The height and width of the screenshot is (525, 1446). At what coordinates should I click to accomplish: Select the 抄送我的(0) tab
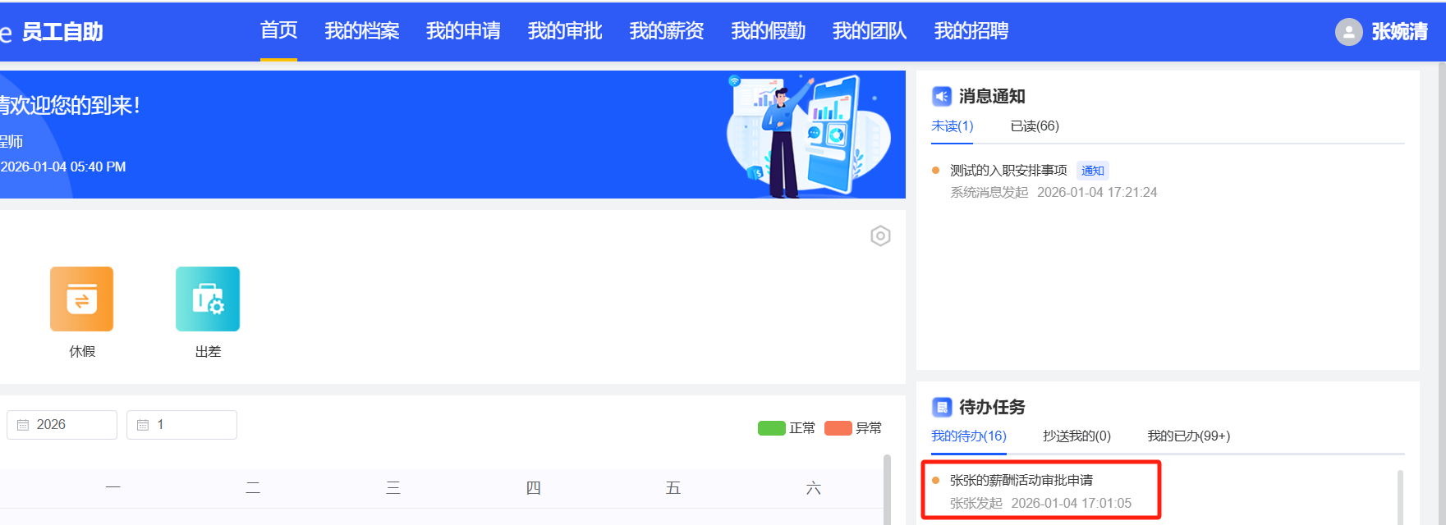tap(1076, 436)
